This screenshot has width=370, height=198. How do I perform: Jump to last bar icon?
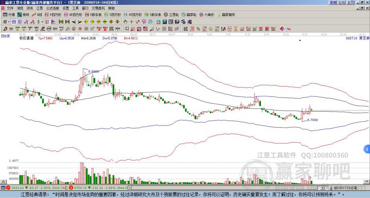(67, 22)
